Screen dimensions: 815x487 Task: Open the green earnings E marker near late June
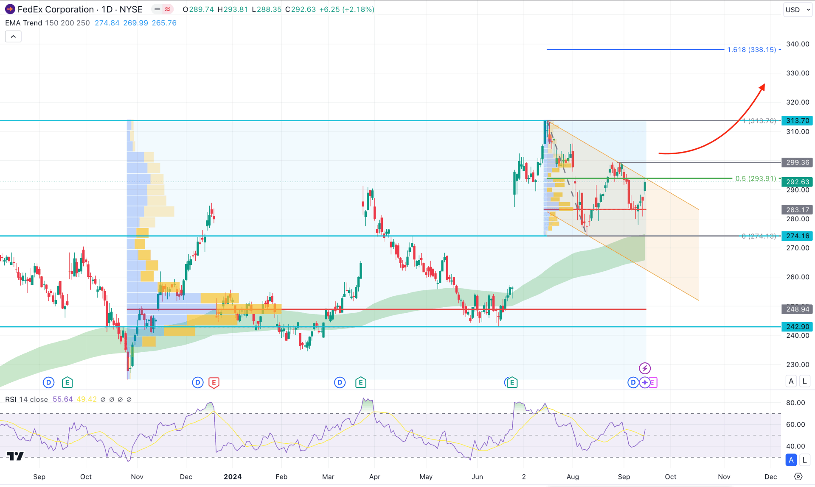click(511, 382)
